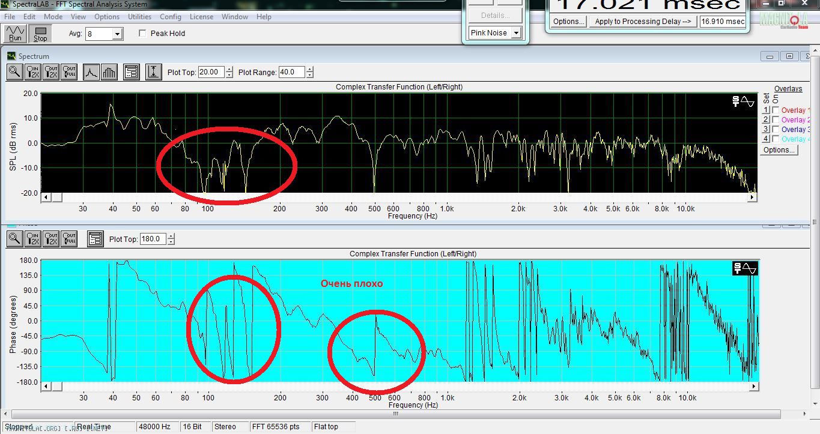The image size is (820, 434).
Task: Click the Spectrum auto-scale vertical range icon
Action: [x=153, y=72]
